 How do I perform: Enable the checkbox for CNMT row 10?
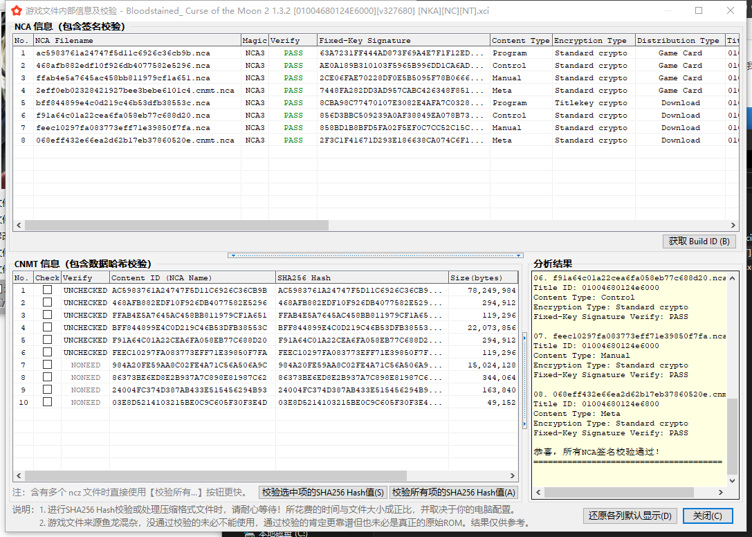point(47,402)
